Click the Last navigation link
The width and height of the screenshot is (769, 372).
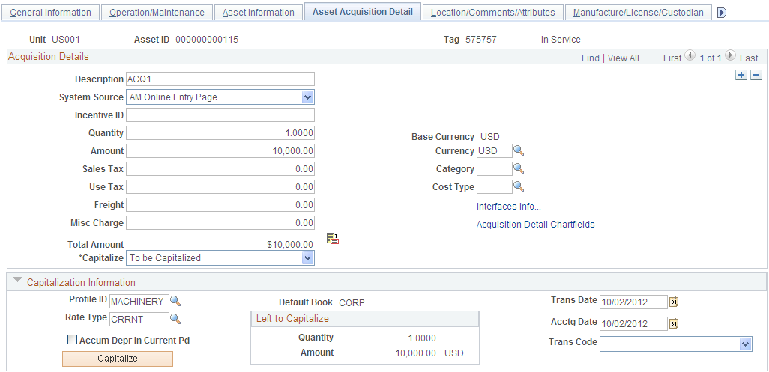(749, 58)
